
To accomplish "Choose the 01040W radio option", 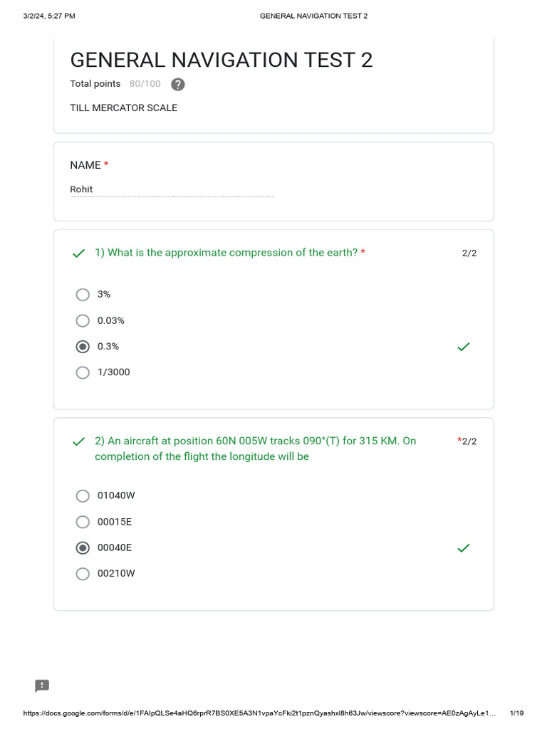I will 83,495.
